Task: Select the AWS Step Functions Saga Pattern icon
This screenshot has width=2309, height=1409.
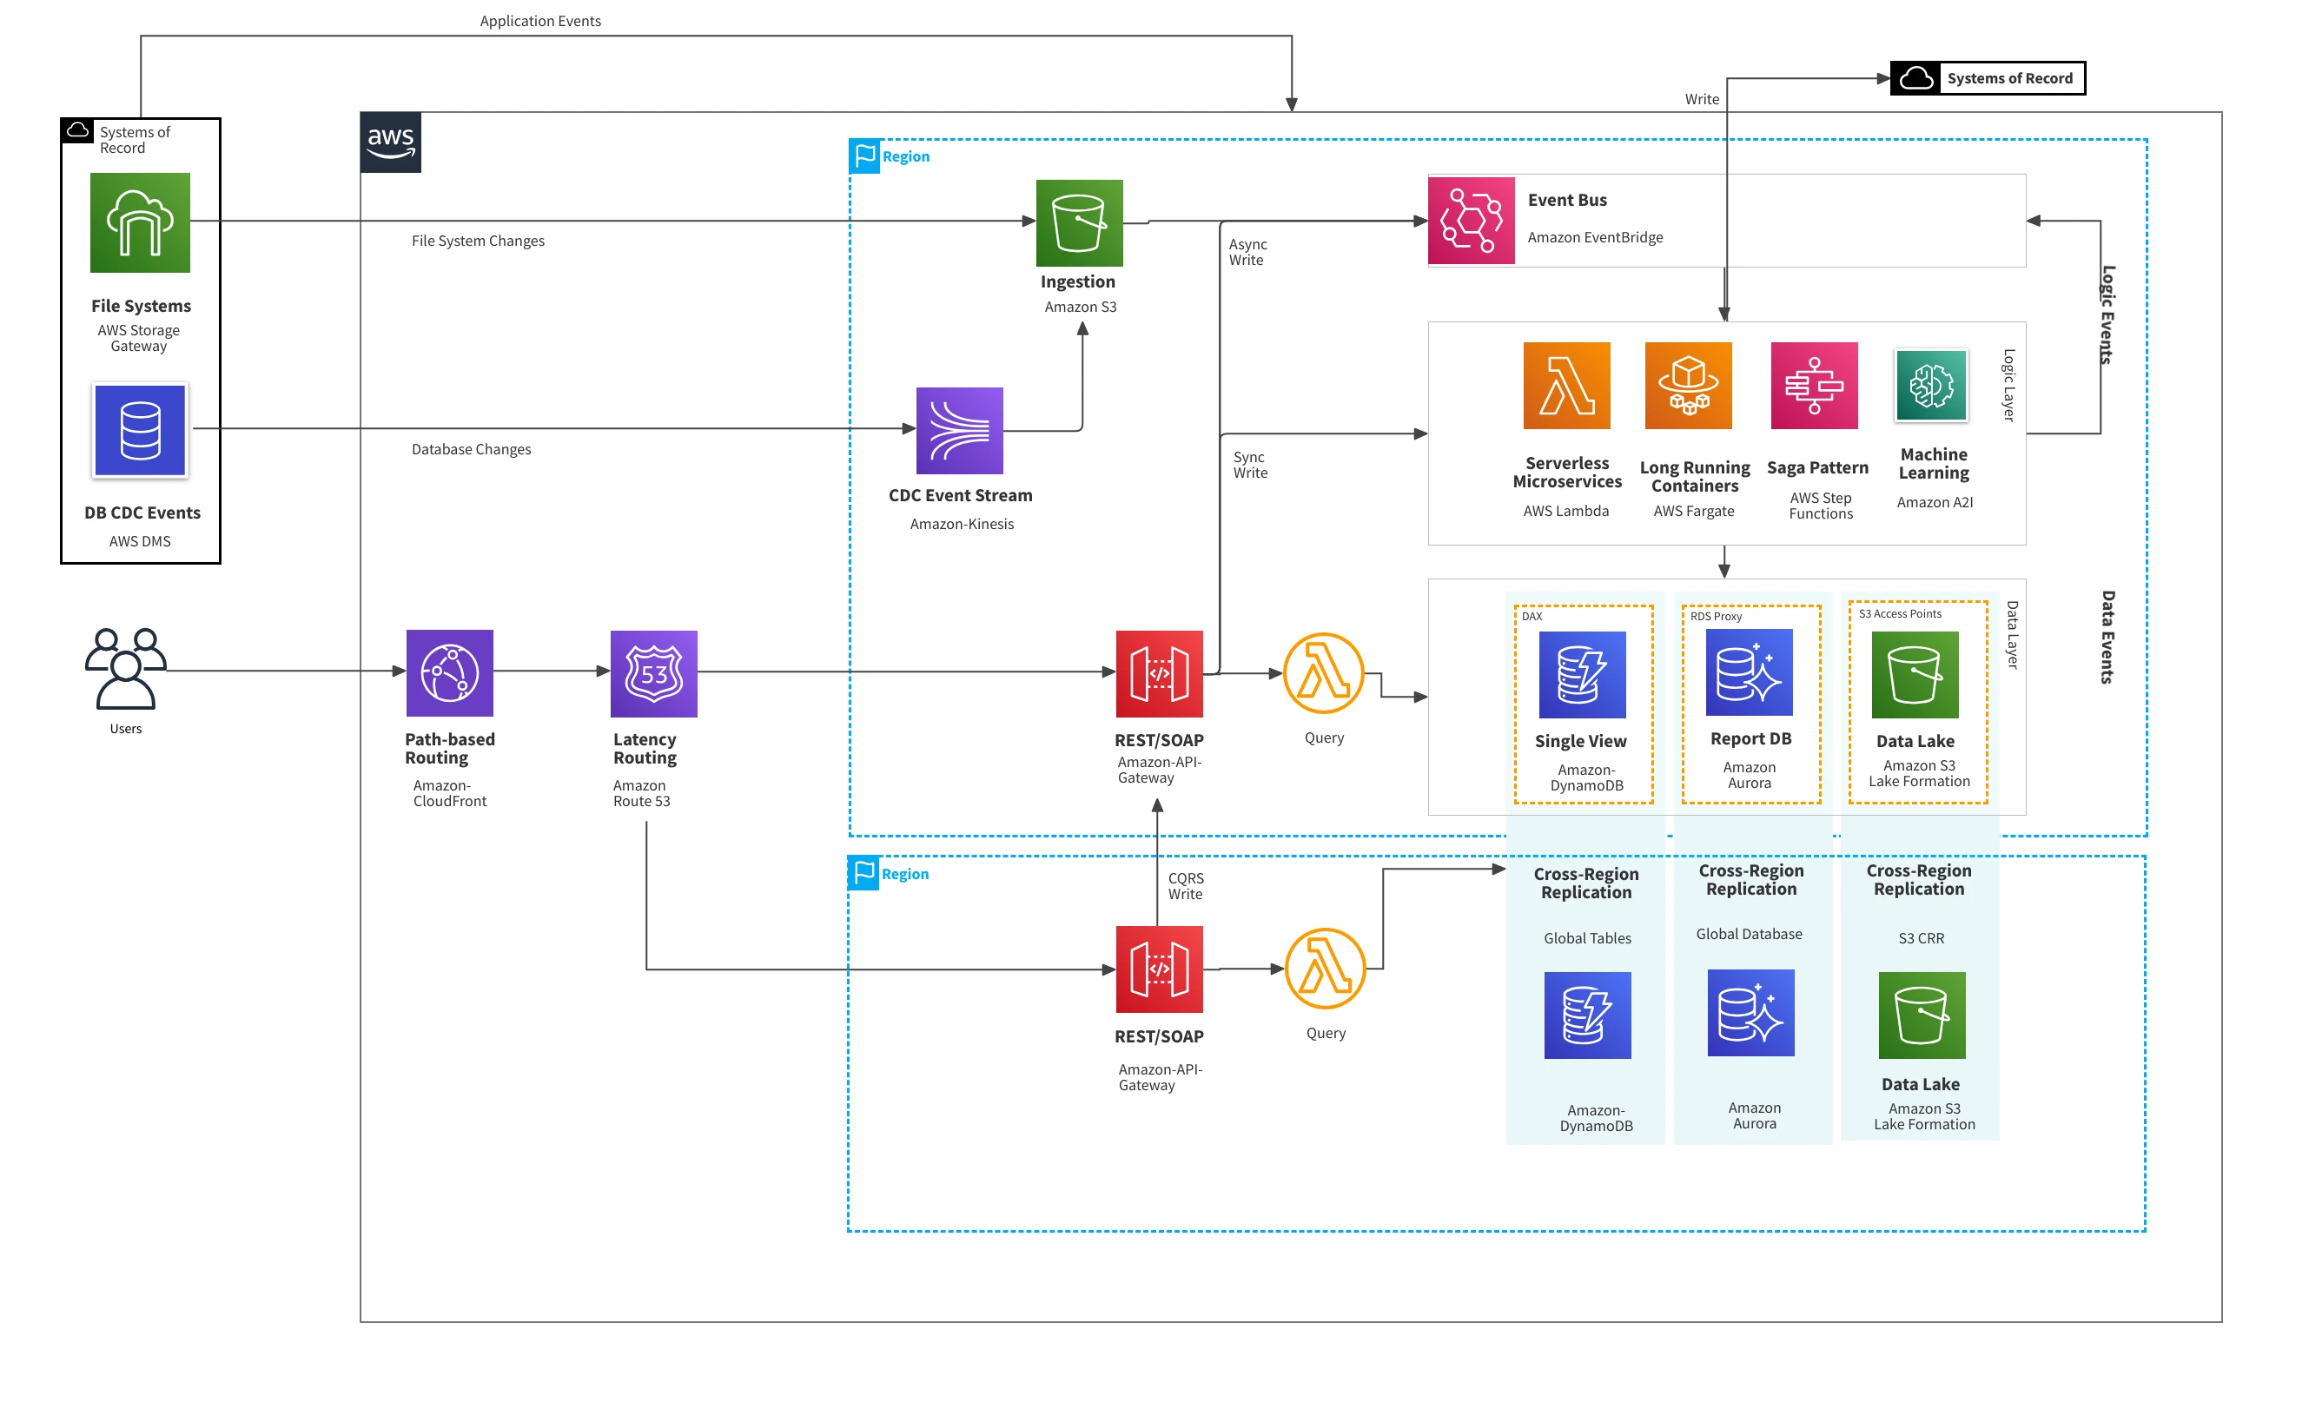Action: click(1813, 385)
